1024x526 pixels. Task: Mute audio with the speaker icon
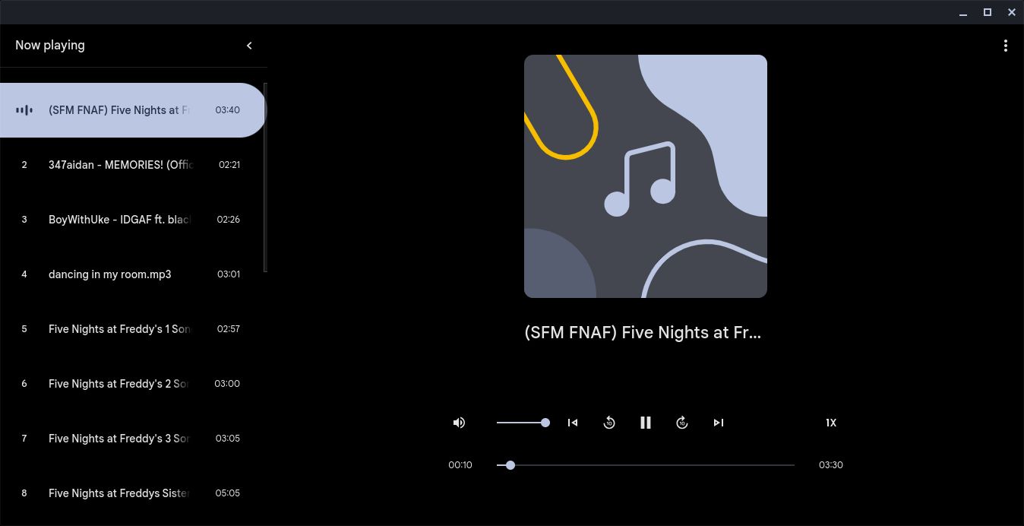pos(459,423)
